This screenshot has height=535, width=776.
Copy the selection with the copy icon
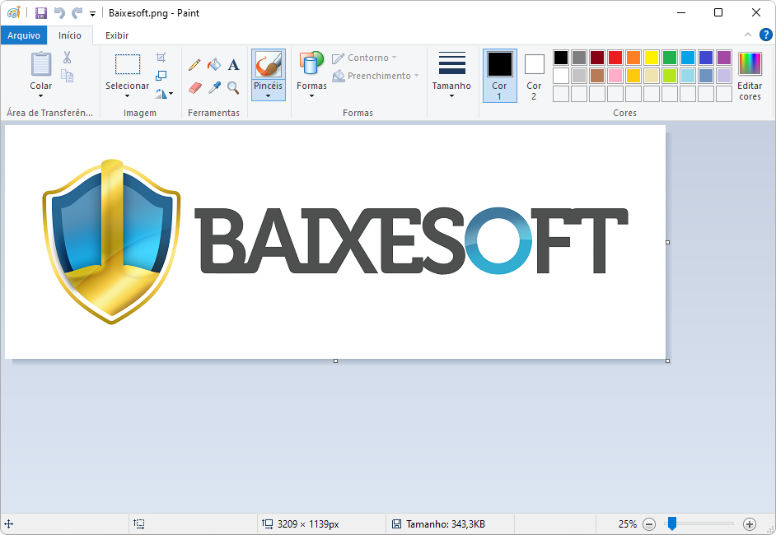[68, 76]
